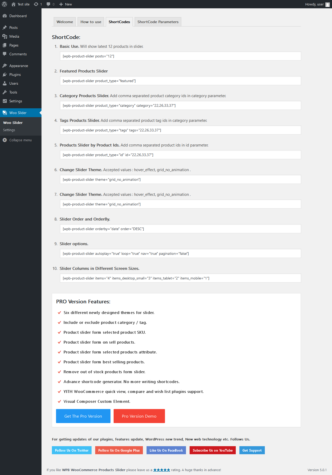Open the Tools menu item
332x475 pixels.
[x=21, y=92]
